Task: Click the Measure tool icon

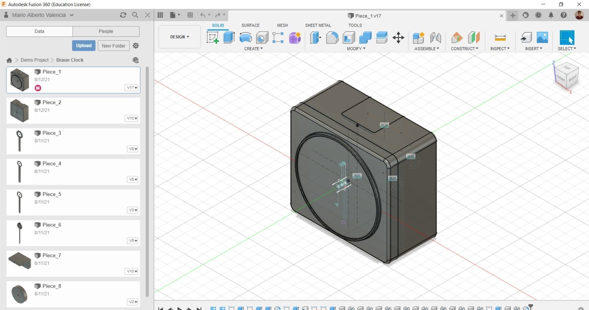Action: 500,38
